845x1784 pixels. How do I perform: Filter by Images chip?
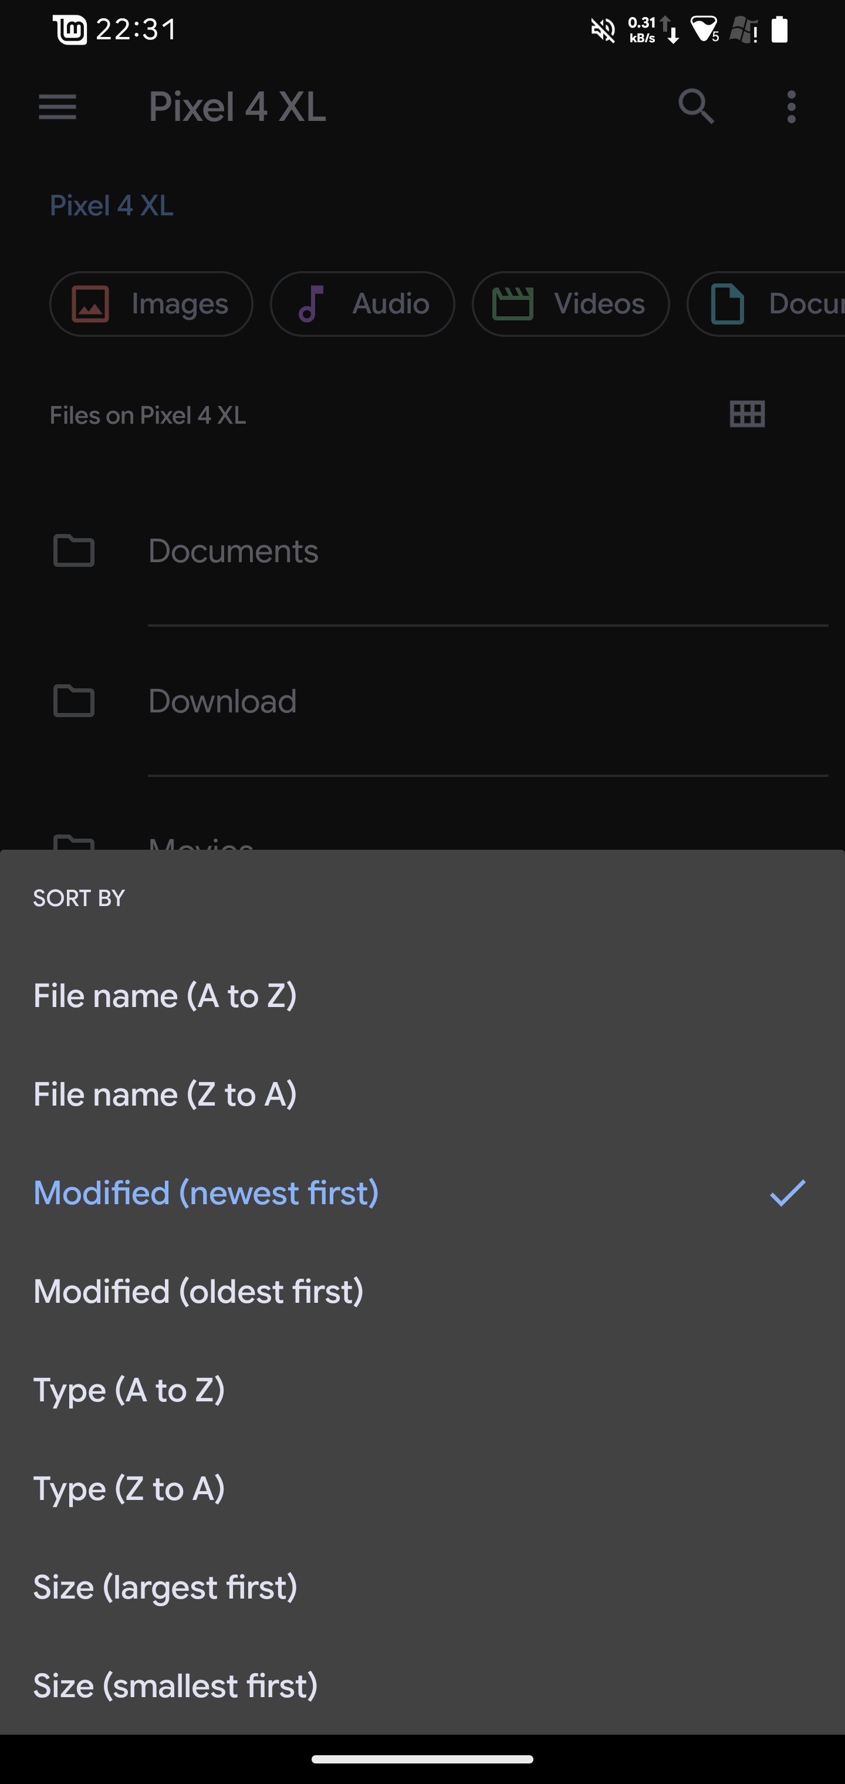click(x=151, y=304)
